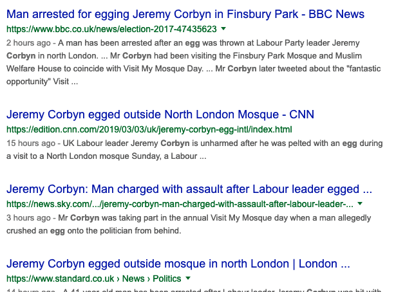Click the partially visible Standard result snippet
Image resolution: width=396 pixels, height=292 pixels.
(194, 290)
